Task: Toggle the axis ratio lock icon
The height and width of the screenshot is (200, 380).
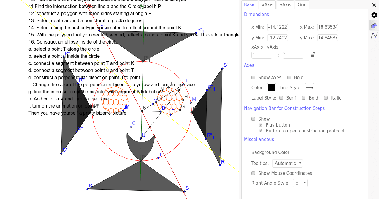Action: [x=313, y=55]
